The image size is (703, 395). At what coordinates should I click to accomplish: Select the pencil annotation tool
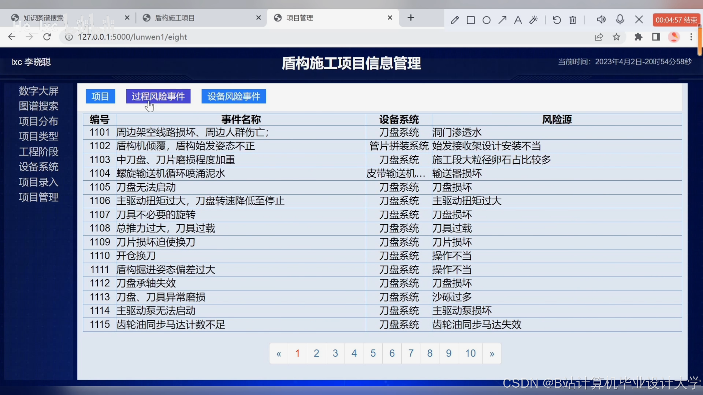point(455,20)
